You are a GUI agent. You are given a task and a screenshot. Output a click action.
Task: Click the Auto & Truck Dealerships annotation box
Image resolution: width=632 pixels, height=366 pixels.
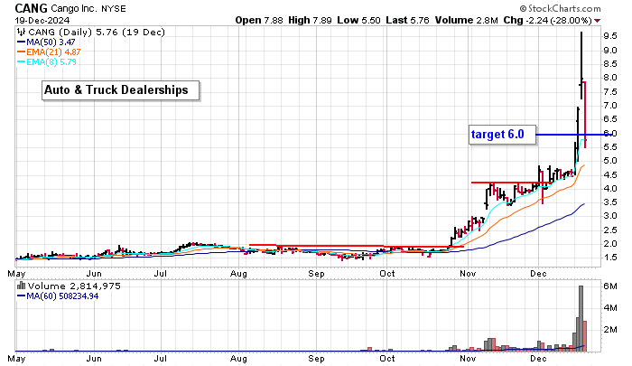coord(120,90)
